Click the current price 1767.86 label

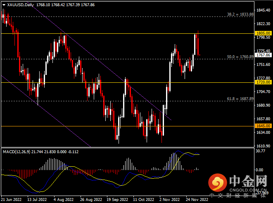(x=263, y=55)
